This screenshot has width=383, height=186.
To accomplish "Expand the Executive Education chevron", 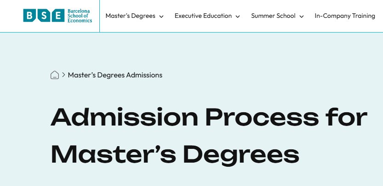I will pyautogui.click(x=238, y=16).
